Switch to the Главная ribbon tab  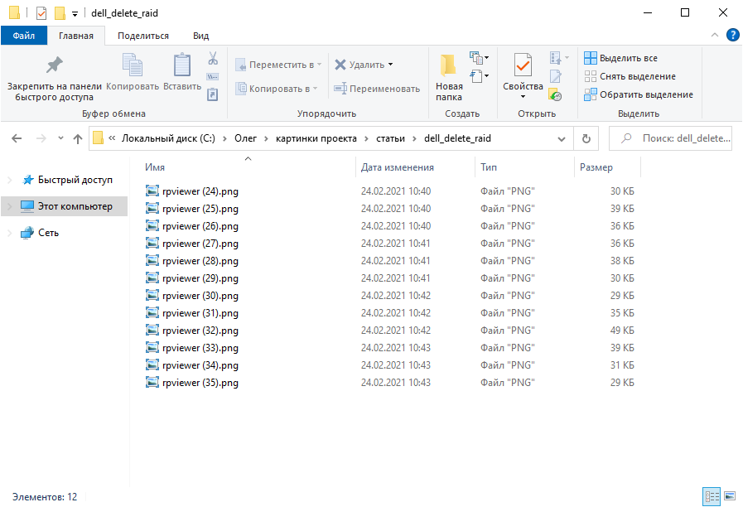[76, 36]
